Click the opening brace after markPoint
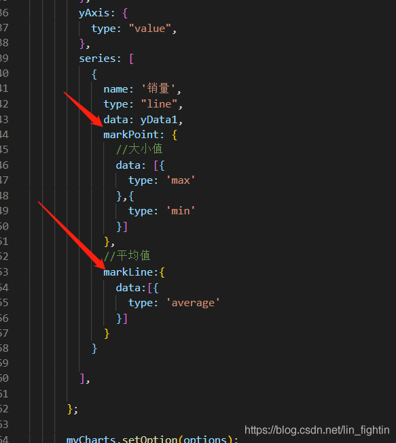The width and height of the screenshot is (396, 443). click(x=175, y=135)
